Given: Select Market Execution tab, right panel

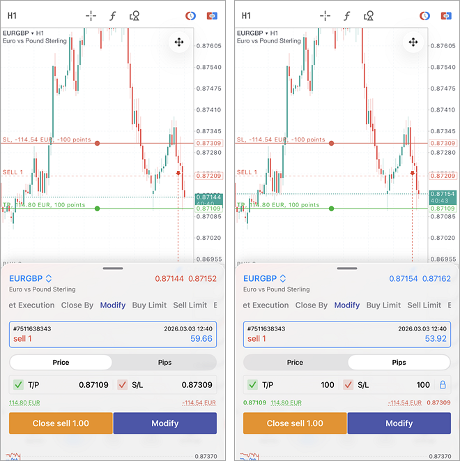Looking at the screenshot, I should tap(266, 305).
